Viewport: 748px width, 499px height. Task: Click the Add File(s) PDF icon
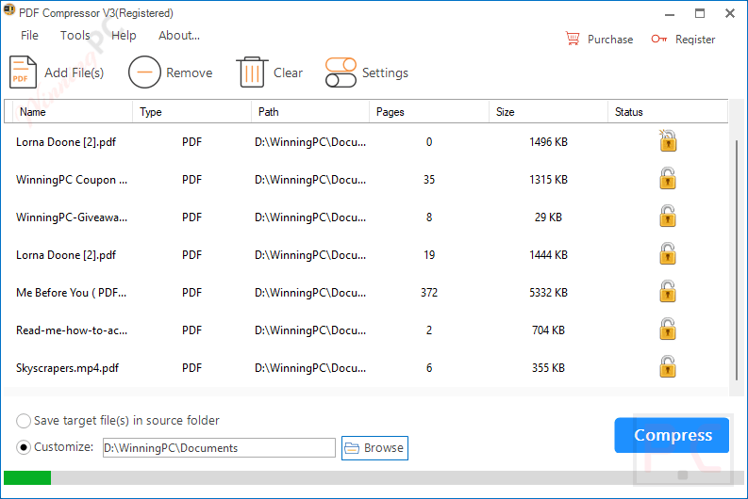tap(23, 72)
